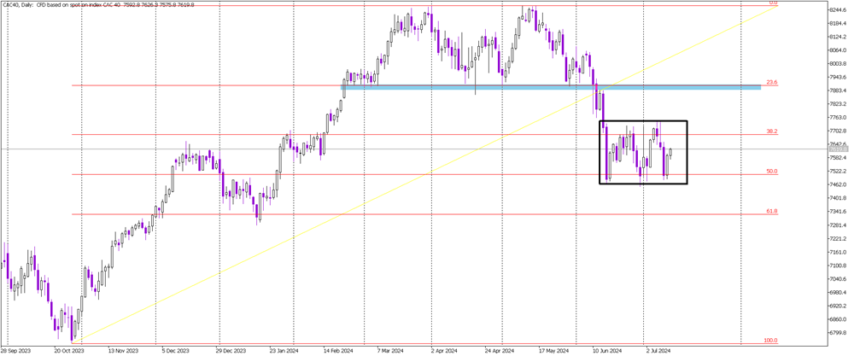The image size is (854, 356).
Task: Click the 7522.2 price axis label
Action: pyautogui.click(x=837, y=172)
